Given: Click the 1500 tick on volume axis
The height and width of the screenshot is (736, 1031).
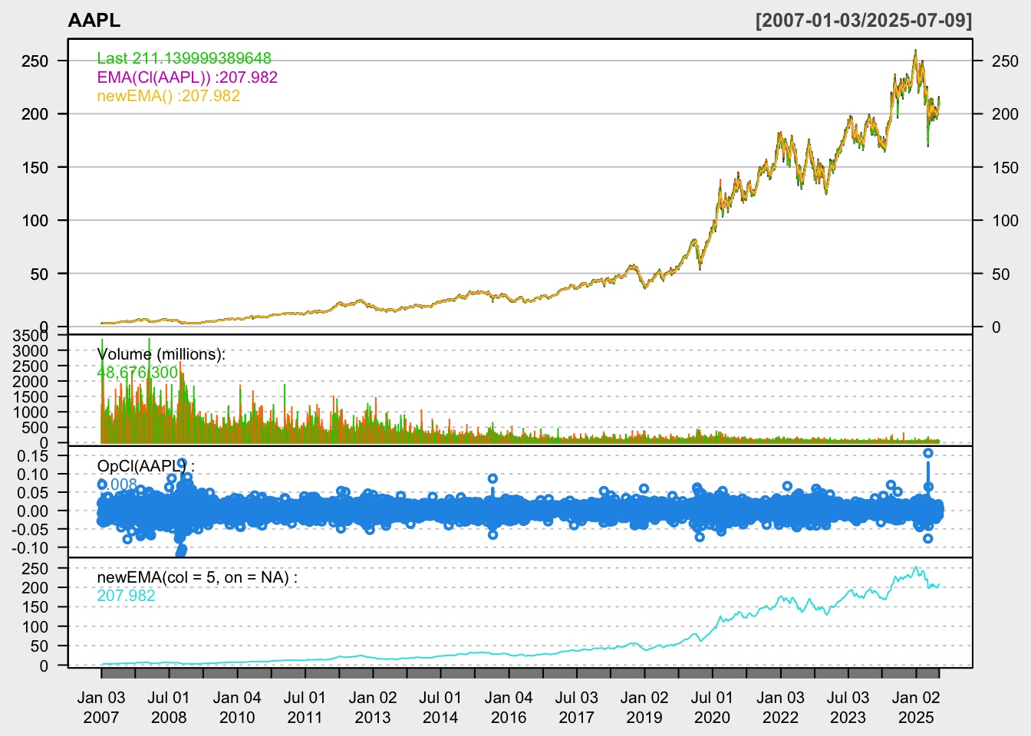Looking at the screenshot, I should click(x=30, y=396).
